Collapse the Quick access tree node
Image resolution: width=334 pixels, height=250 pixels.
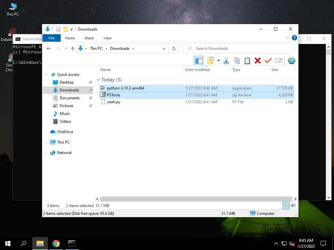(46, 75)
